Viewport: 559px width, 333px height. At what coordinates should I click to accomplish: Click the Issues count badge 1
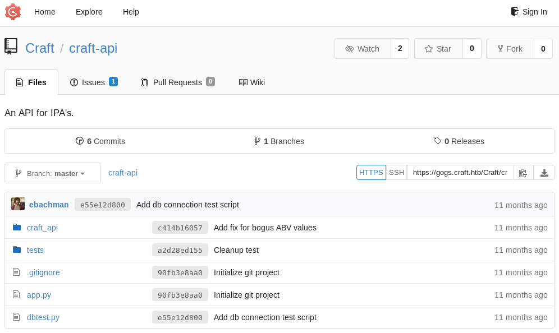pos(113,81)
